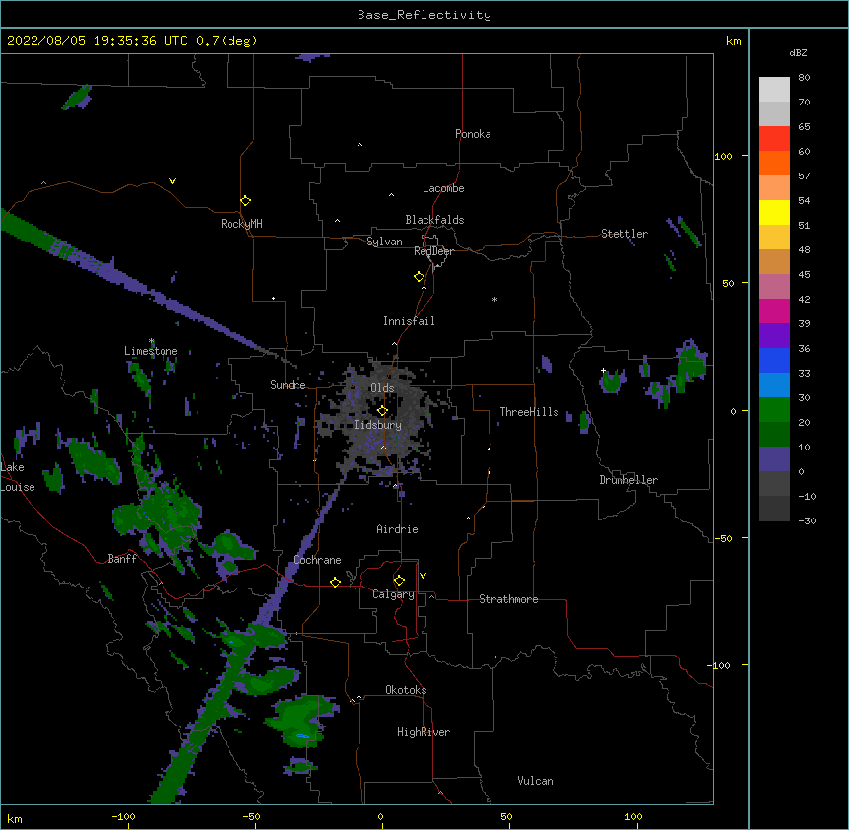This screenshot has height=830, width=849.
Task: Click the 45 value on the dBZ legend
Action: pos(804,275)
